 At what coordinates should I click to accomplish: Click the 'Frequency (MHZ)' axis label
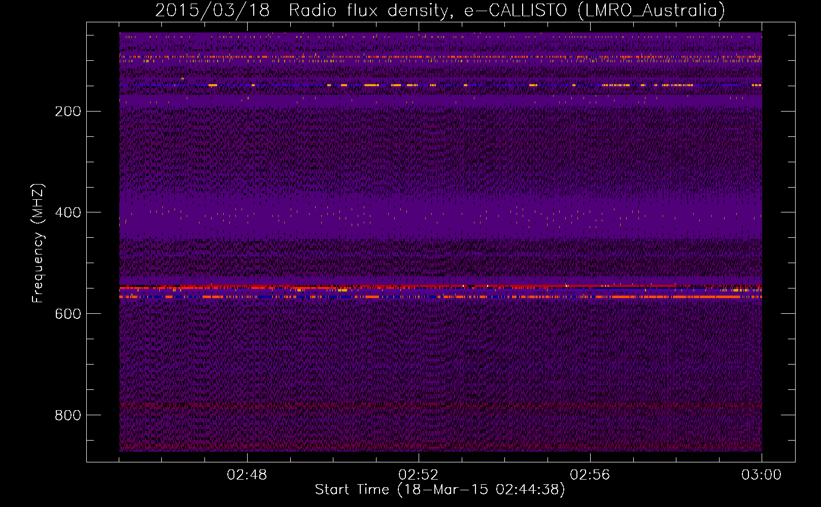[39, 243]
